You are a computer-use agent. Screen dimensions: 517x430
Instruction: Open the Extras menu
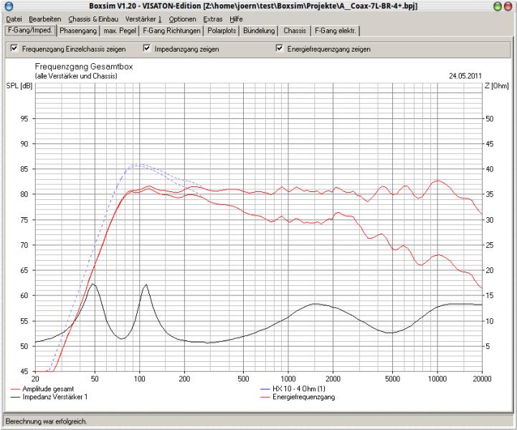tap(212, 19)
